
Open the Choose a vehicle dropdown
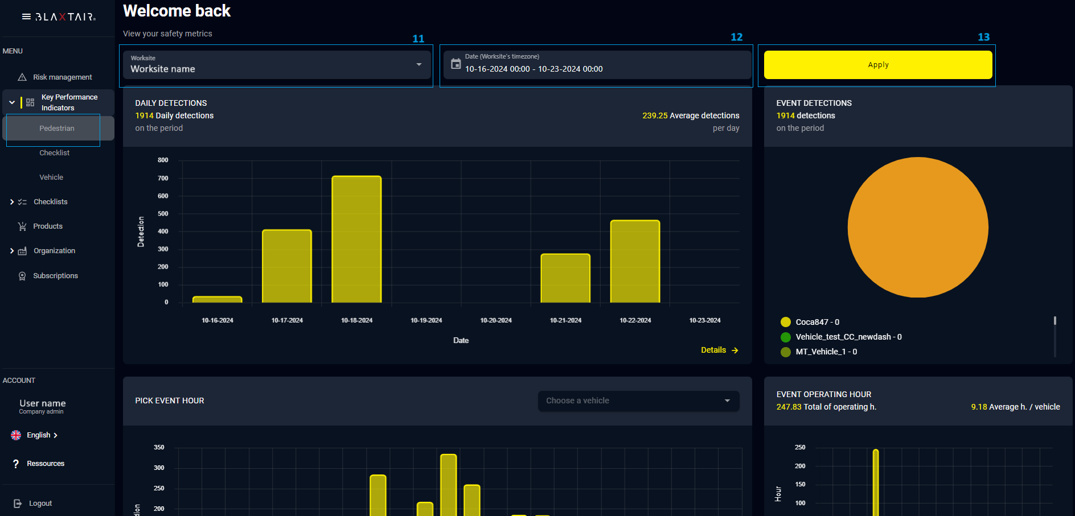click(638, 401)
